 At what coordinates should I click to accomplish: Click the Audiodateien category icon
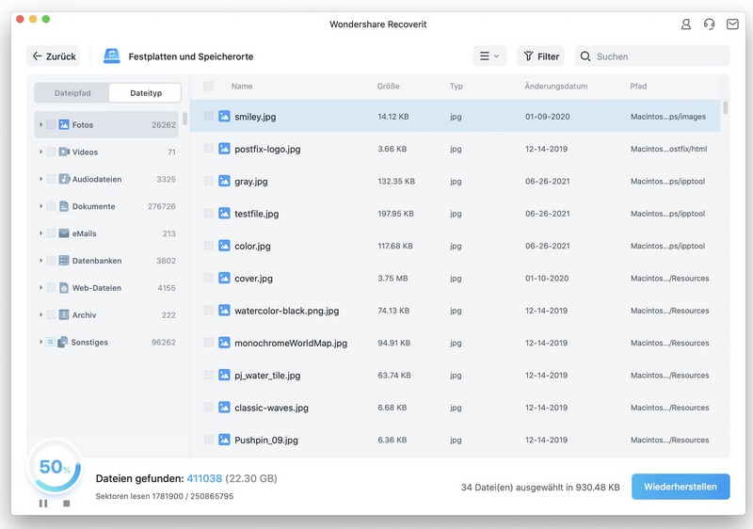pos(64,179)
